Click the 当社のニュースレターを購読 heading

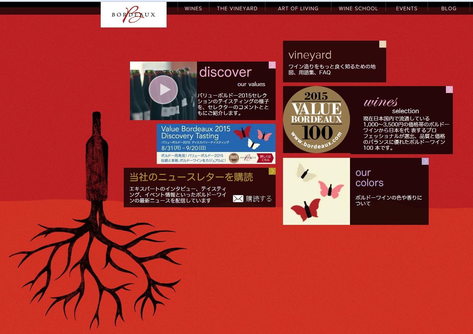tap(191, 177)
